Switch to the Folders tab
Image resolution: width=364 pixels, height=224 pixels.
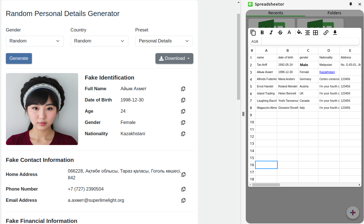pyautogui.click(x=334, y=13)
